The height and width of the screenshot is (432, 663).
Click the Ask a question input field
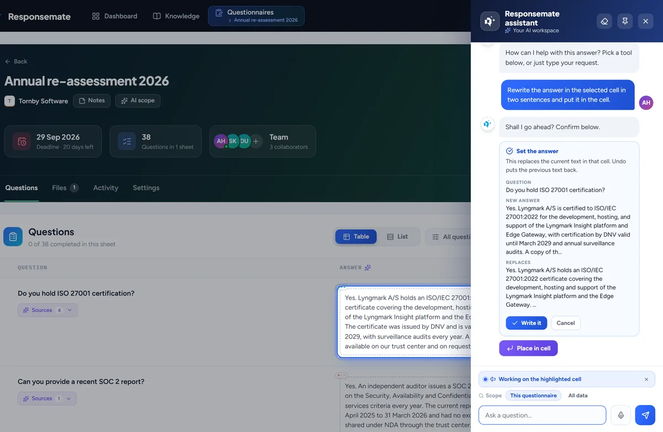(x=542, y=415)
